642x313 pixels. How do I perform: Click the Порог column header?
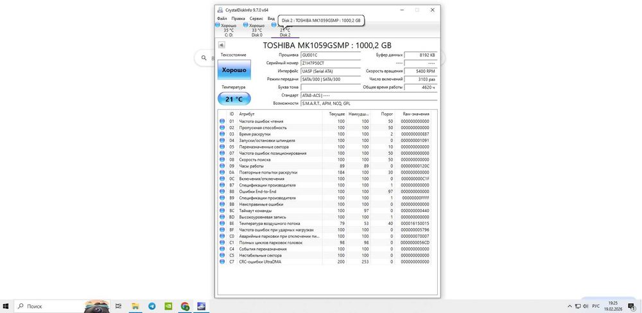click(383, 114)
